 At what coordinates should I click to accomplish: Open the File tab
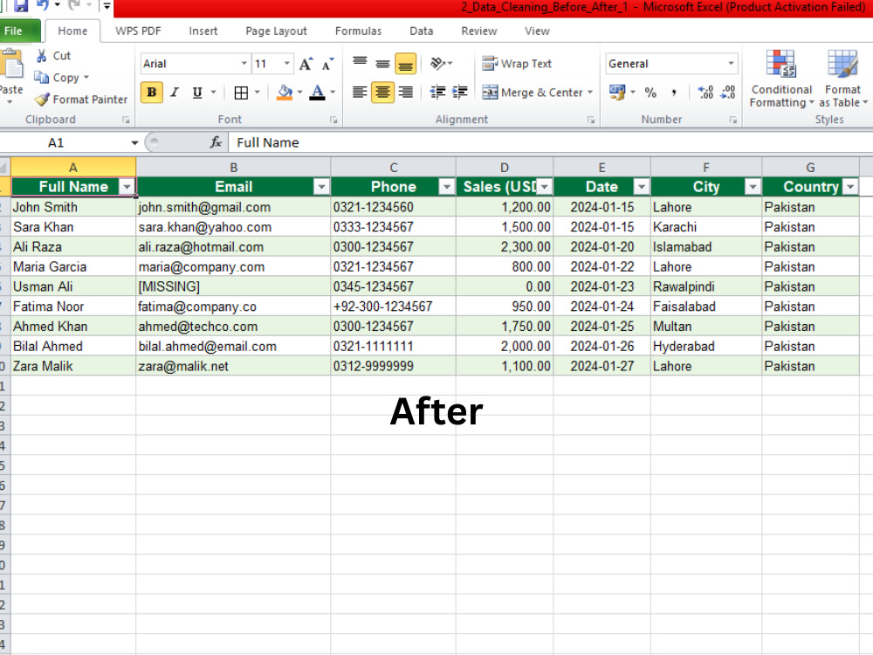pos(17,31)
